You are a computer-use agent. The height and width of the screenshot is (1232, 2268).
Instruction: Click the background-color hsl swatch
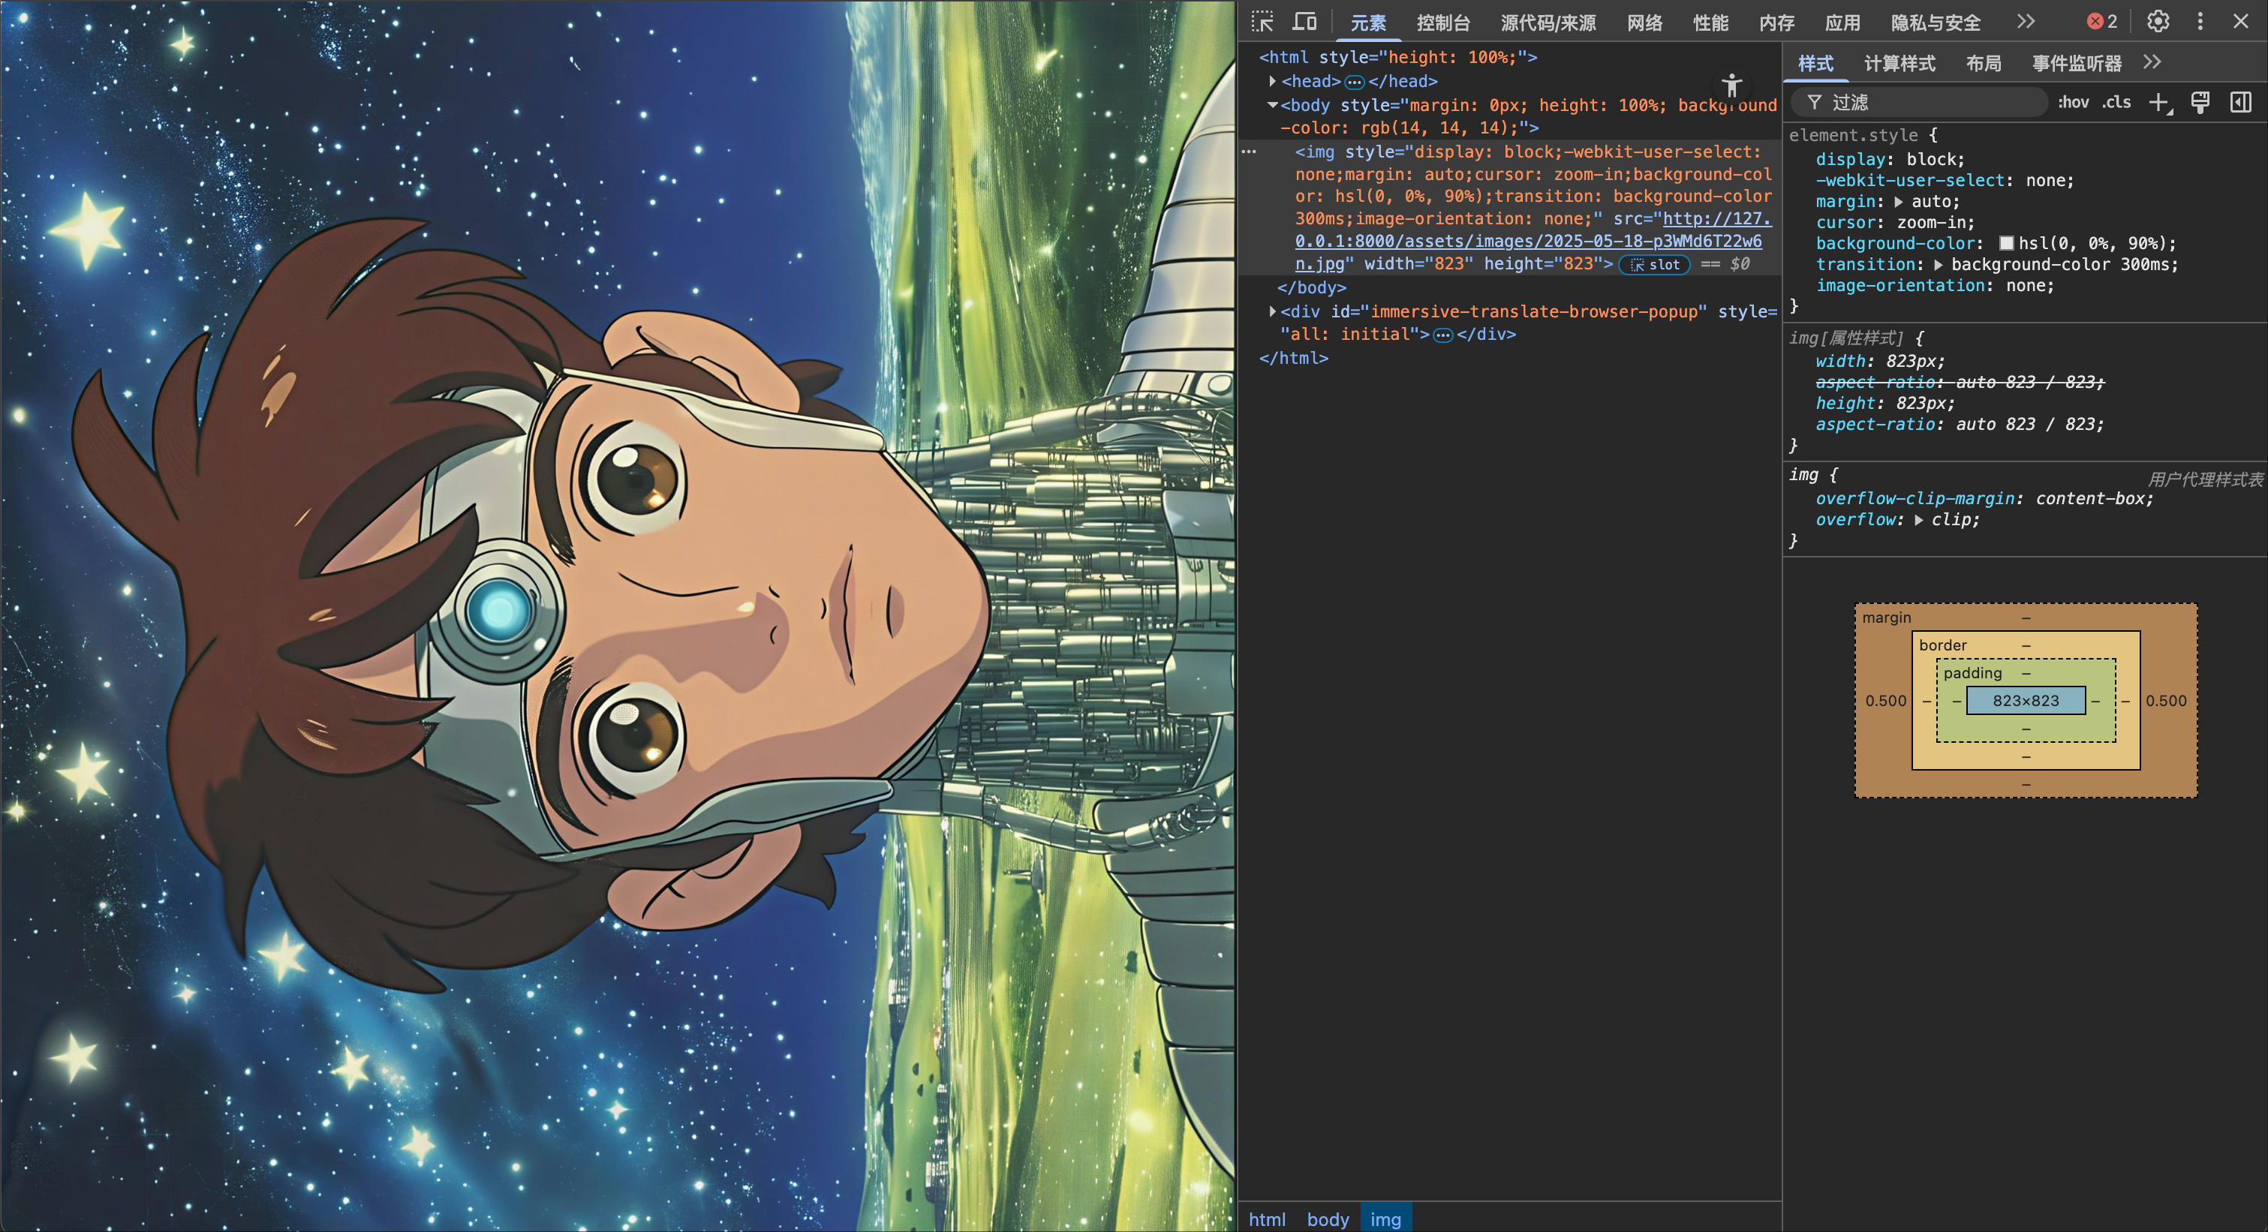click(2005, 244)
